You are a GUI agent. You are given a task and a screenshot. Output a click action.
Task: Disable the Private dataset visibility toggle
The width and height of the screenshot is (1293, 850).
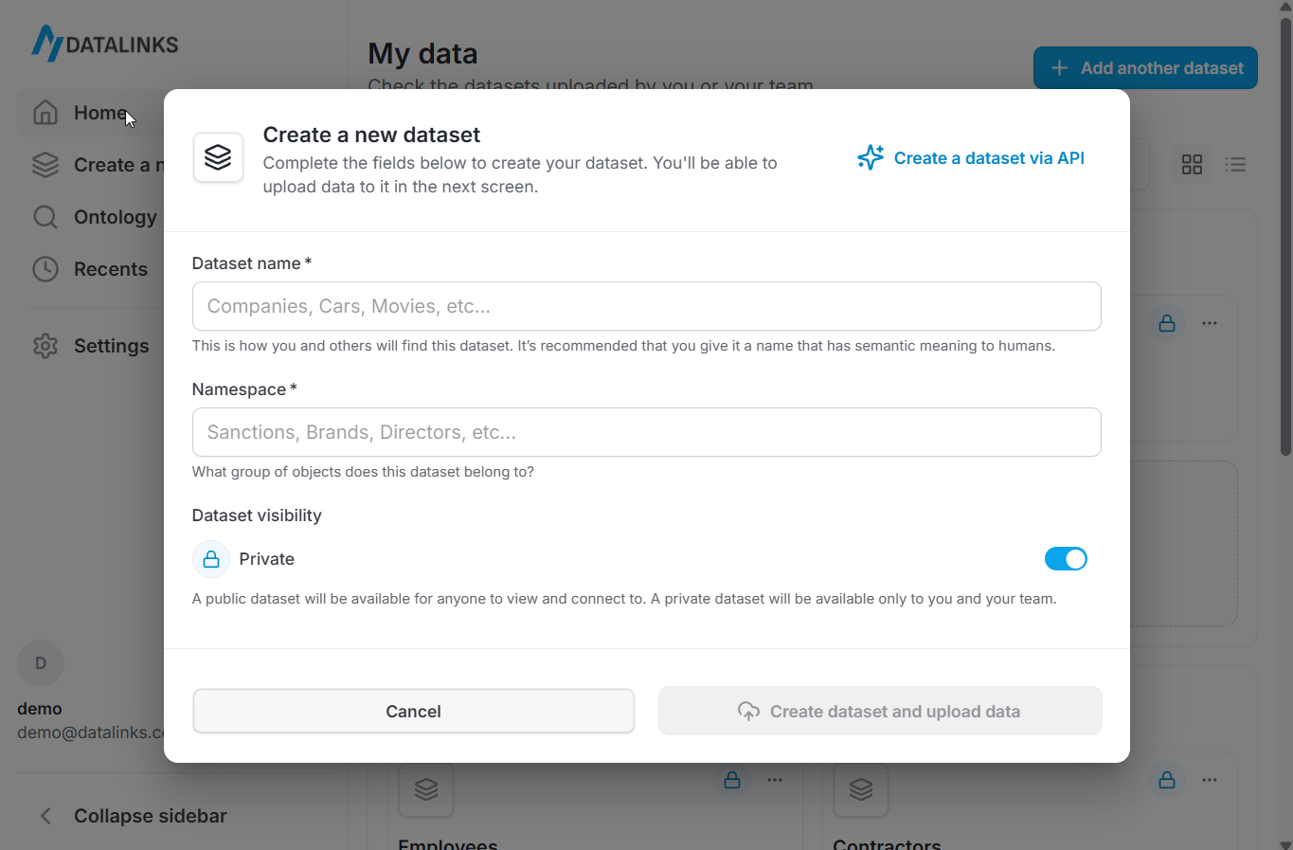[1066, 558]
